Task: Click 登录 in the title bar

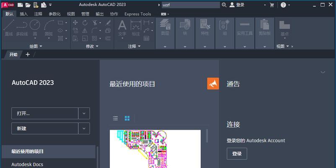Action: [240, 5]
